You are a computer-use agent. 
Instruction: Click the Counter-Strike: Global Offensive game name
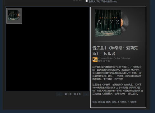[114, 59]
